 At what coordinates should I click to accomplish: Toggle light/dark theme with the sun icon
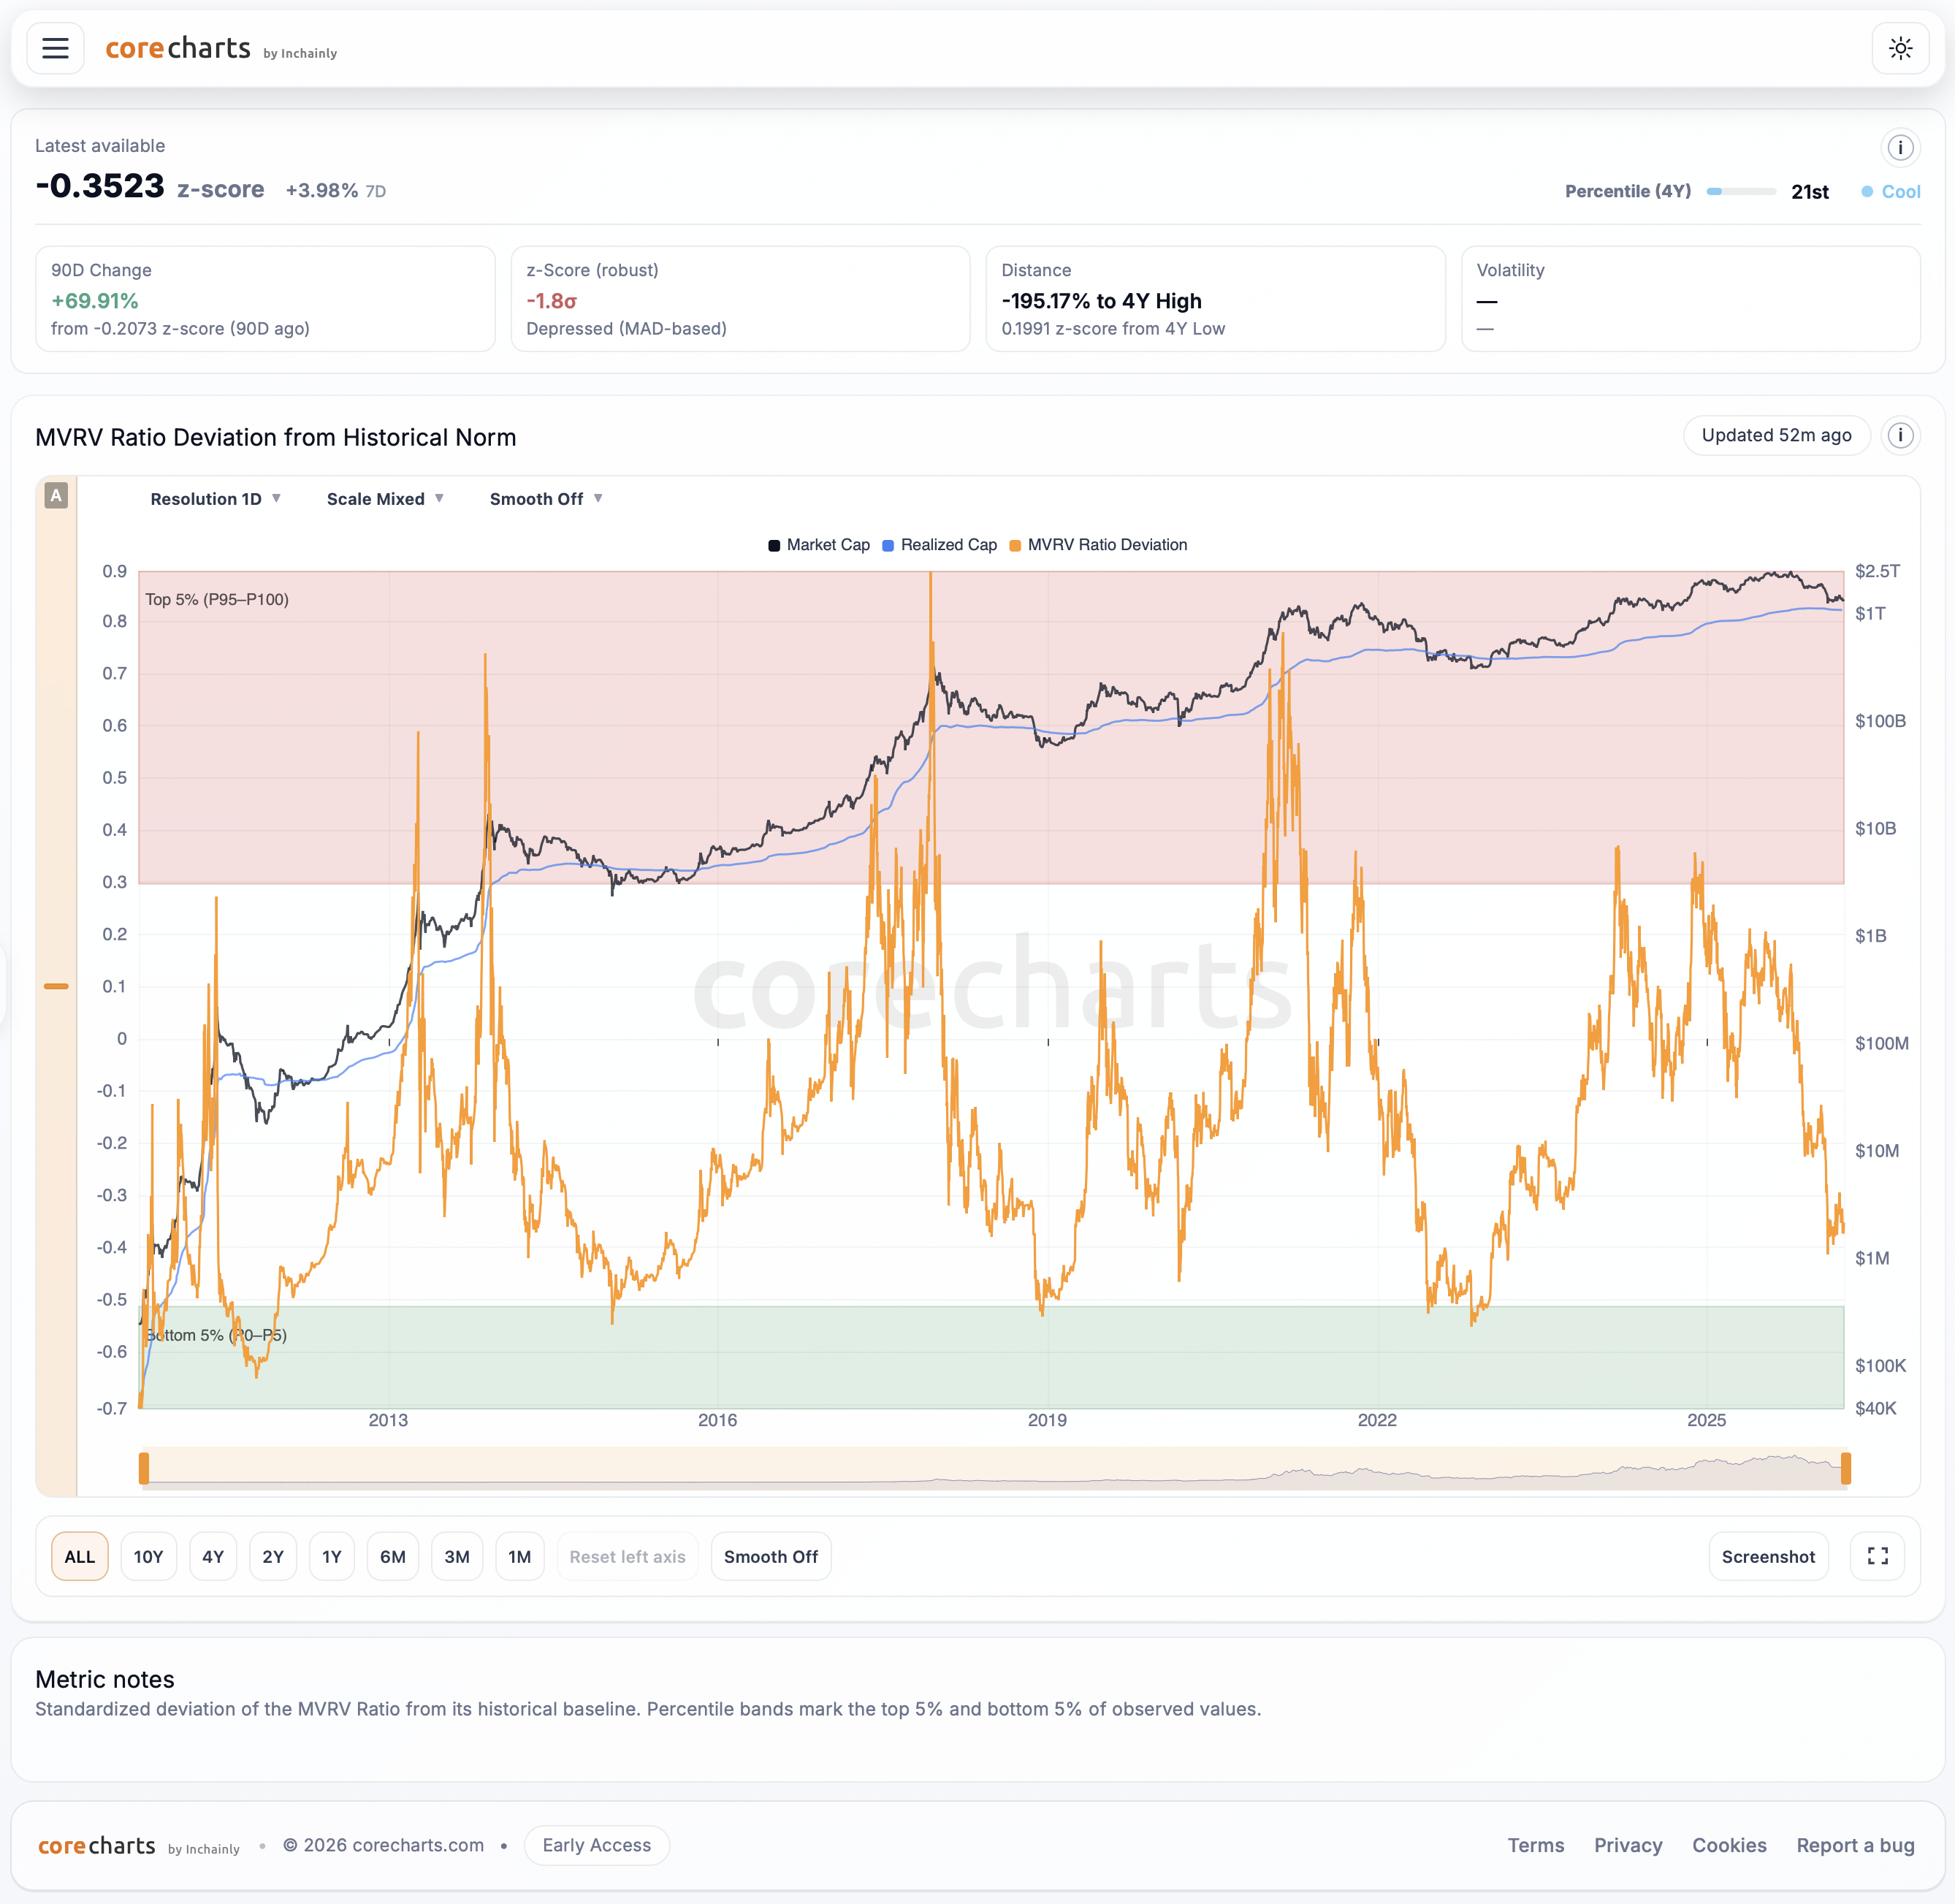click(1901, 47)
